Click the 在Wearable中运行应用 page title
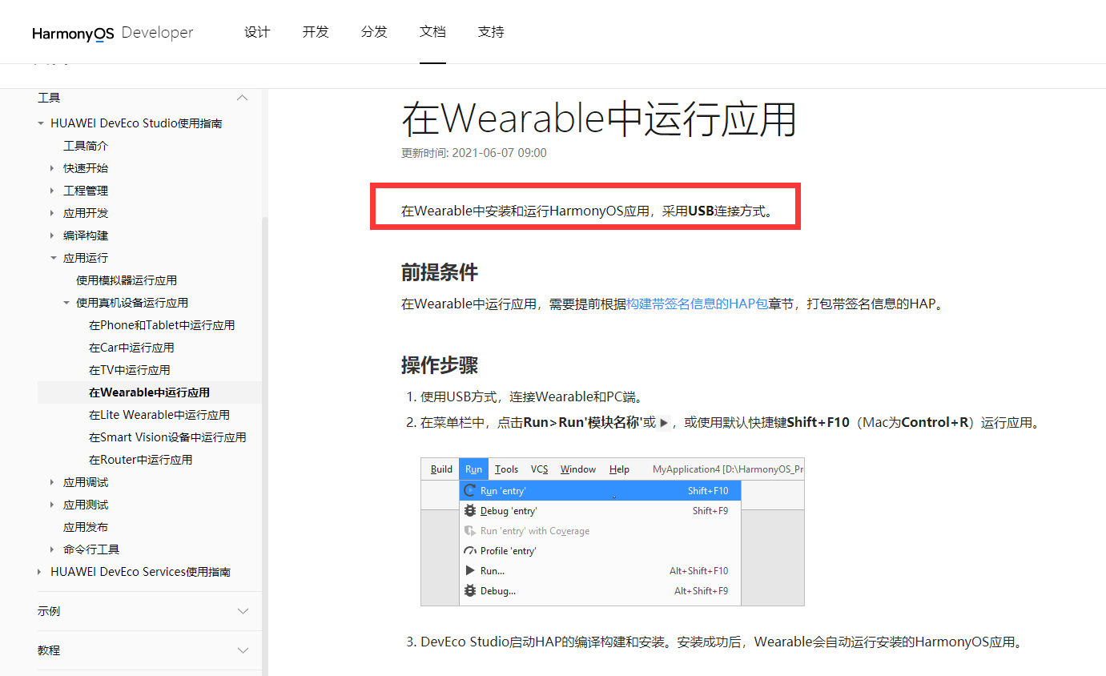 coord(599,119)
